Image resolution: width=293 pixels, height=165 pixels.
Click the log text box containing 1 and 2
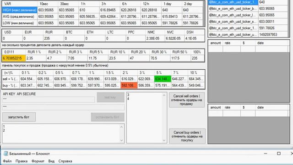[x=61, y=133]
